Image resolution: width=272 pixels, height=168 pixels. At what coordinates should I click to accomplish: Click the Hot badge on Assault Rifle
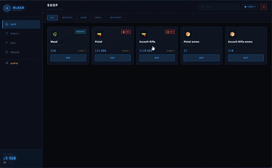click(x=170, y=32)
